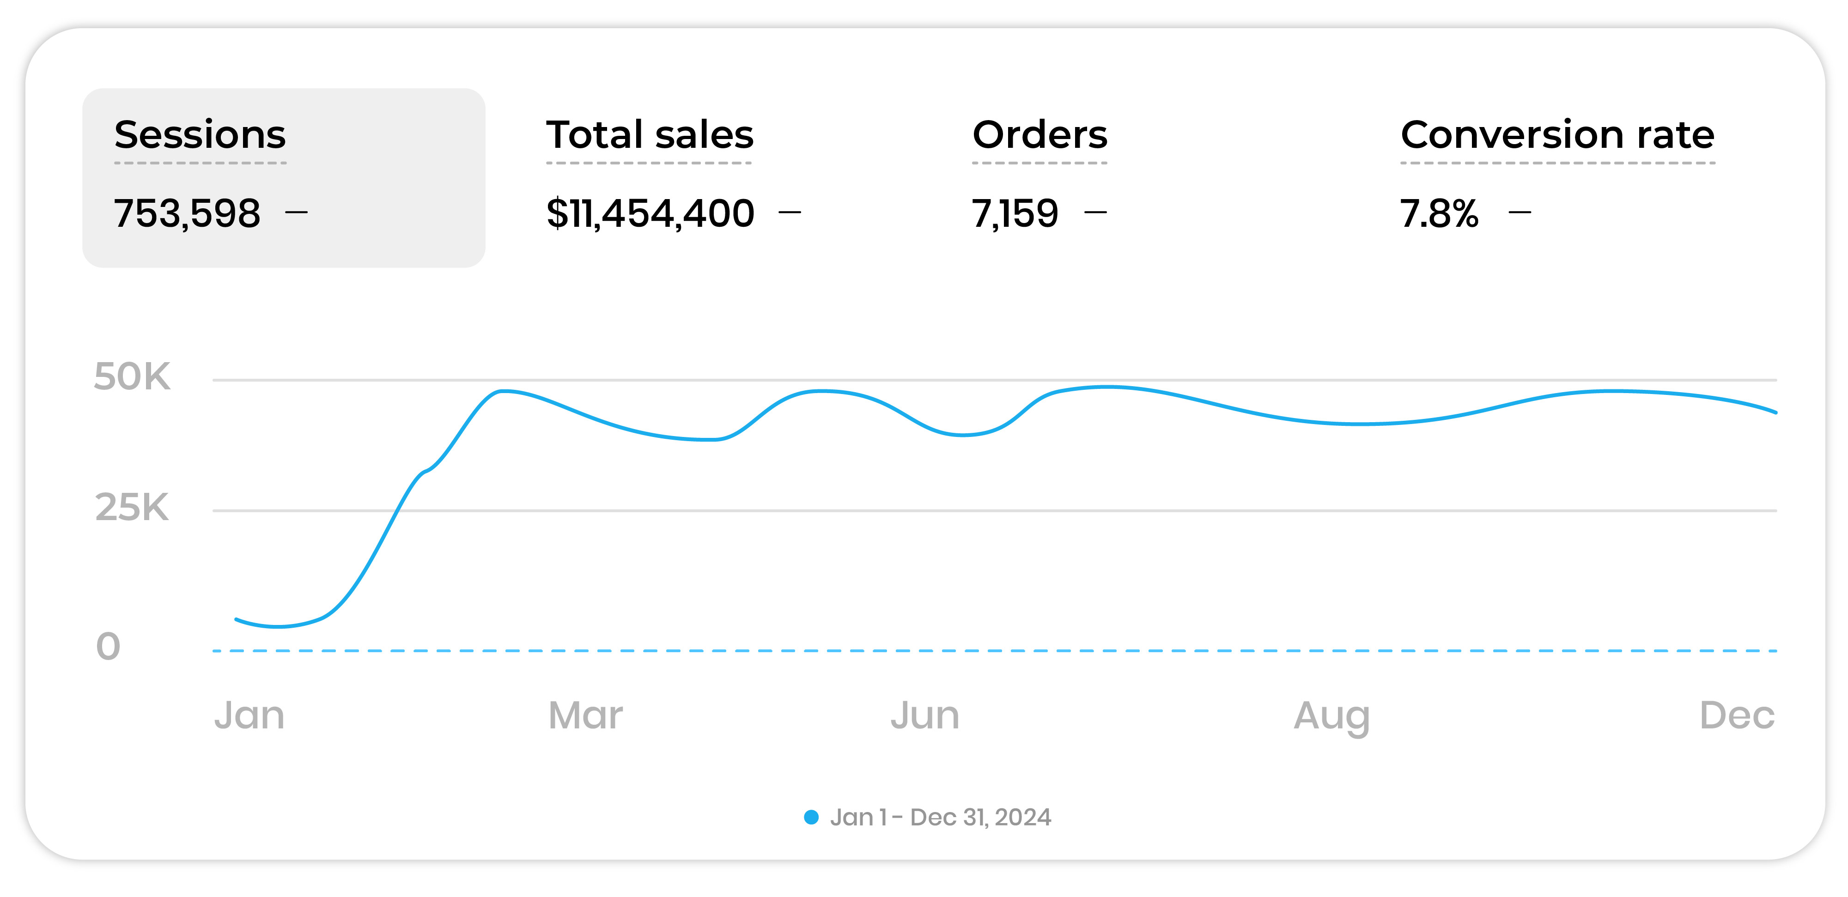Click the dash indicator beside 7,159
This screenshot has width=1848, height=897.
coord(1095,212)
